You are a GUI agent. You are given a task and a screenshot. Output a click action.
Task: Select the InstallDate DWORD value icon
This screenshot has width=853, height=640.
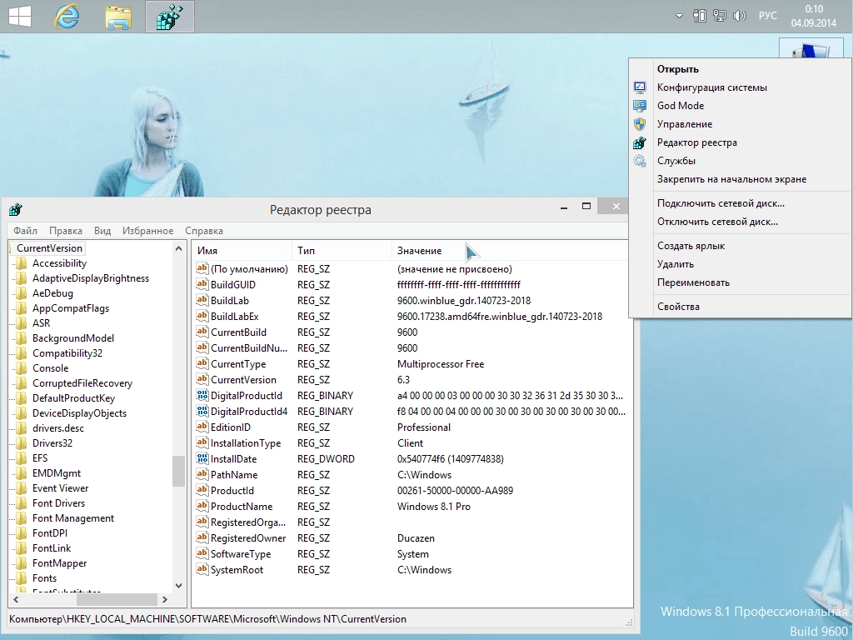click(202, 458)
